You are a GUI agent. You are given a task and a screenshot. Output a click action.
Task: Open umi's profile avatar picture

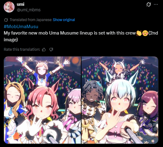tap(9, 7)
